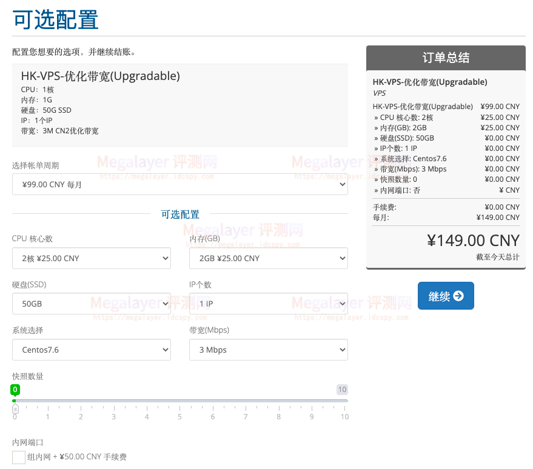
Task: Click the arrow icon on 继续 button
Action: (x=458, y=296)
